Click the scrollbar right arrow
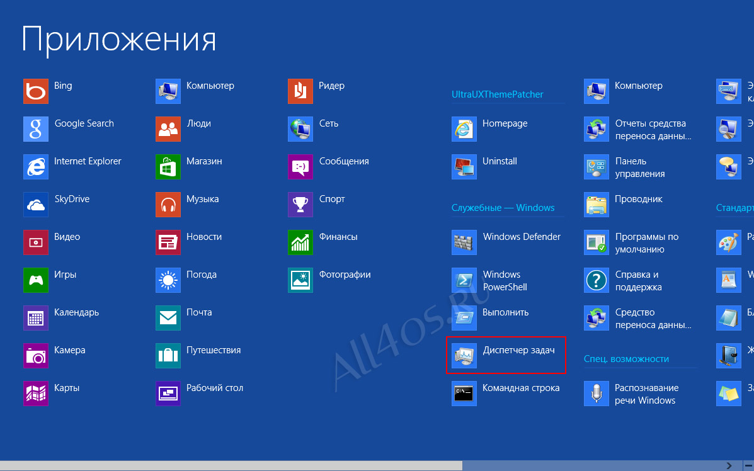This screenshot has width=754, height=471. pos(729,466)
